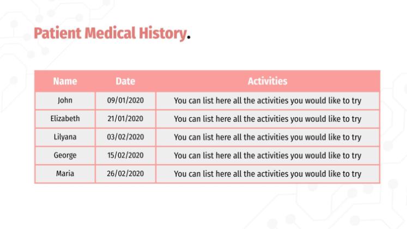Screen dimensions: 407x229
Task: Click the activities text in Lilyana's row
Action: coord(268,137)
